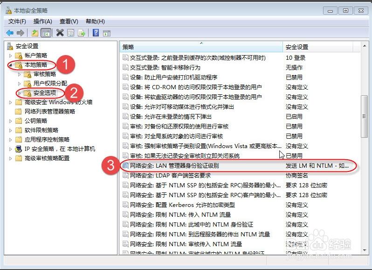Expand the 公钥策略 tree node
Image resolution: width=372 pixels, height=270 pixels.
coord(10,121)
